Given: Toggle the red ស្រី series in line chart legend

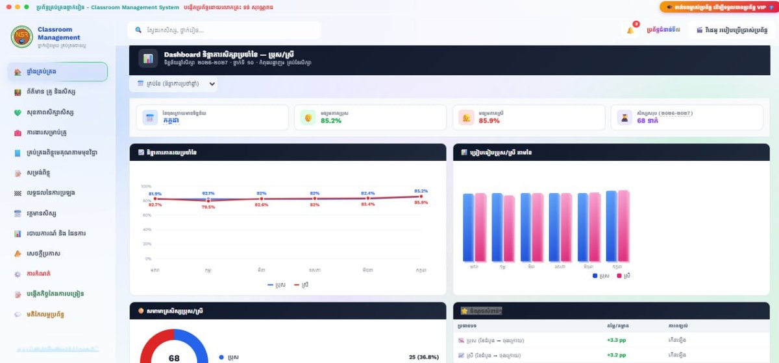Looking at the screenshot, I should click(301, 285).
